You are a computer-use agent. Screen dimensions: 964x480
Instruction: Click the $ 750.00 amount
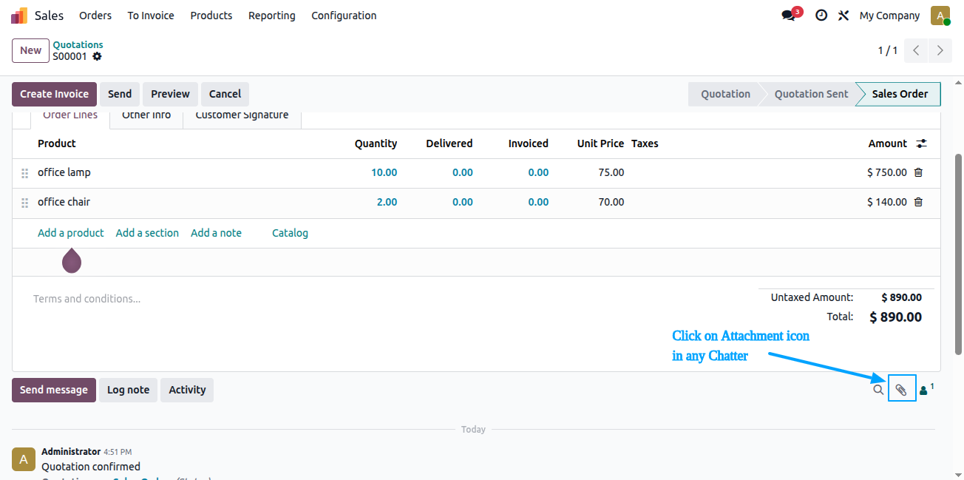(886, 172)
